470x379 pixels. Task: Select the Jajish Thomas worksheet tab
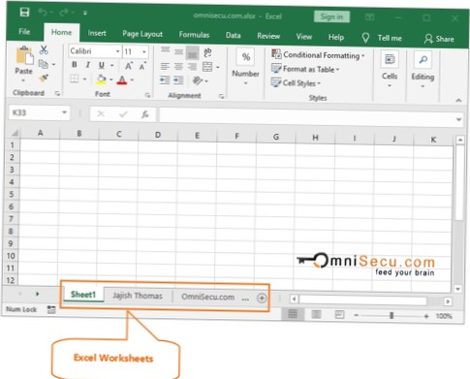pos(138,296)
